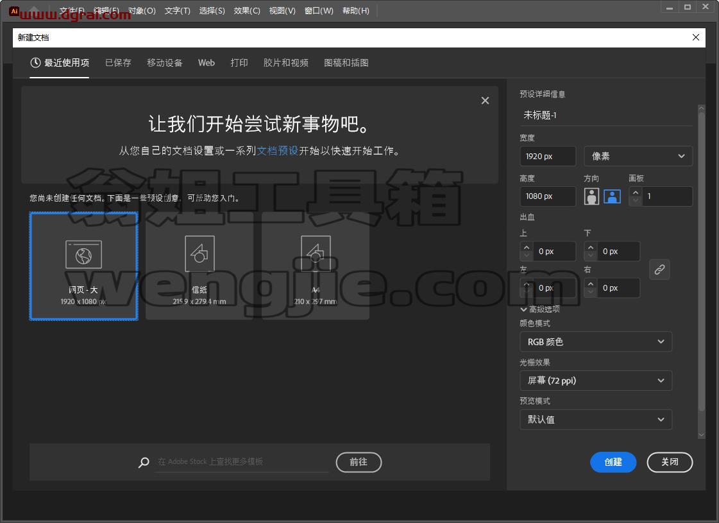
Task: Select portrait orientation icon
Action: pyautogui.click(x=591, y=196)
